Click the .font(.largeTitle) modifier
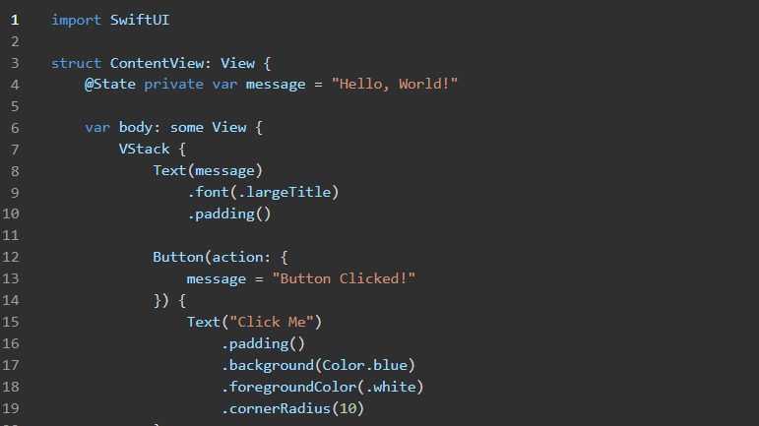Image resolution: width=759 pixels, height=426 pixels. (263, 193)
